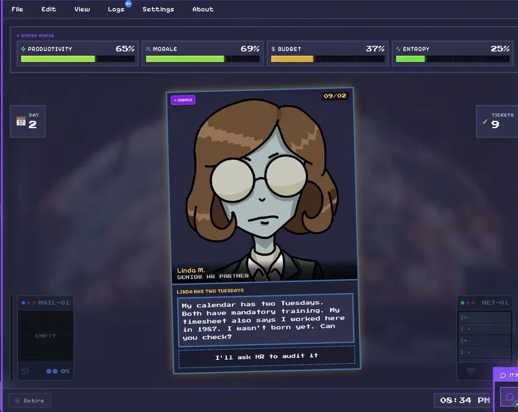Viewport: 518px width, 412px height.
Task: Click the EMPTY label in MAIL-01
Action: (x=45, y=336)
